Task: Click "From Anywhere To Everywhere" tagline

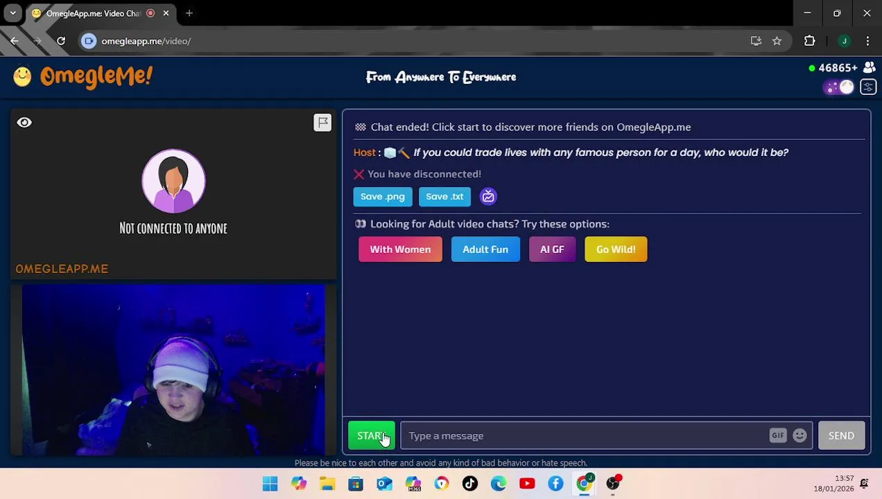Action: coord(441,77)
